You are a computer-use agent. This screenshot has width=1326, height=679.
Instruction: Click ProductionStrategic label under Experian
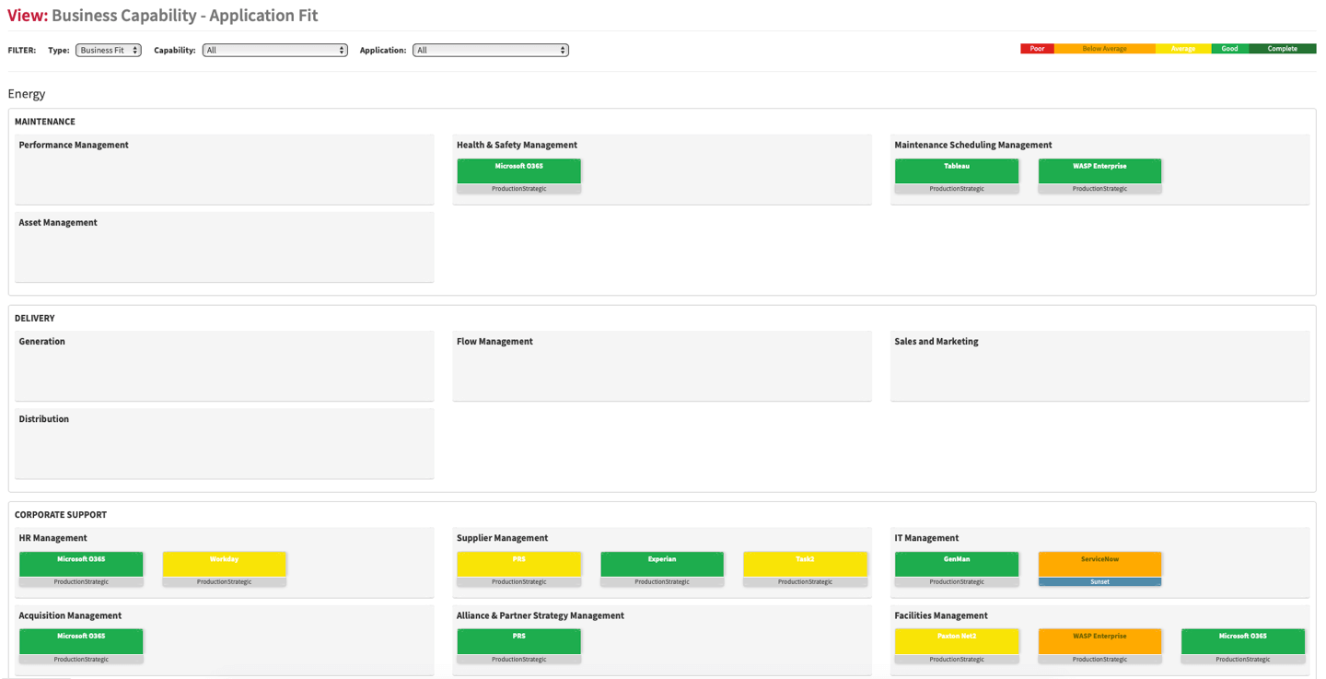pos(662,582)
